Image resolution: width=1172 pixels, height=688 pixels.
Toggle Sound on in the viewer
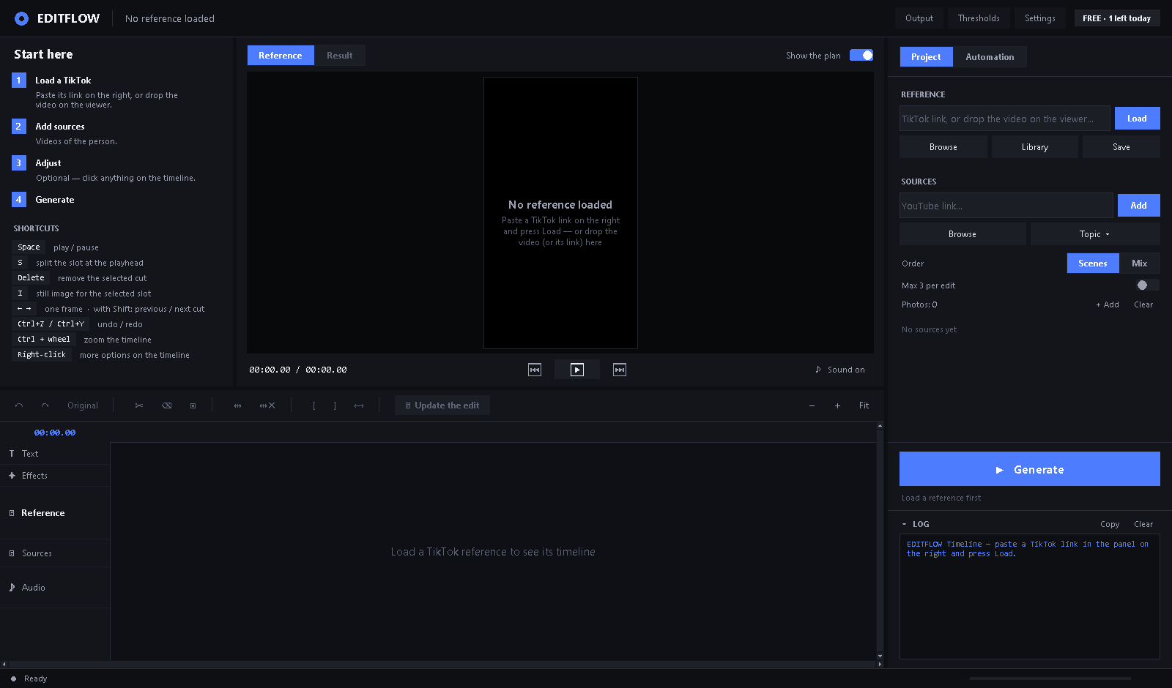839,370
